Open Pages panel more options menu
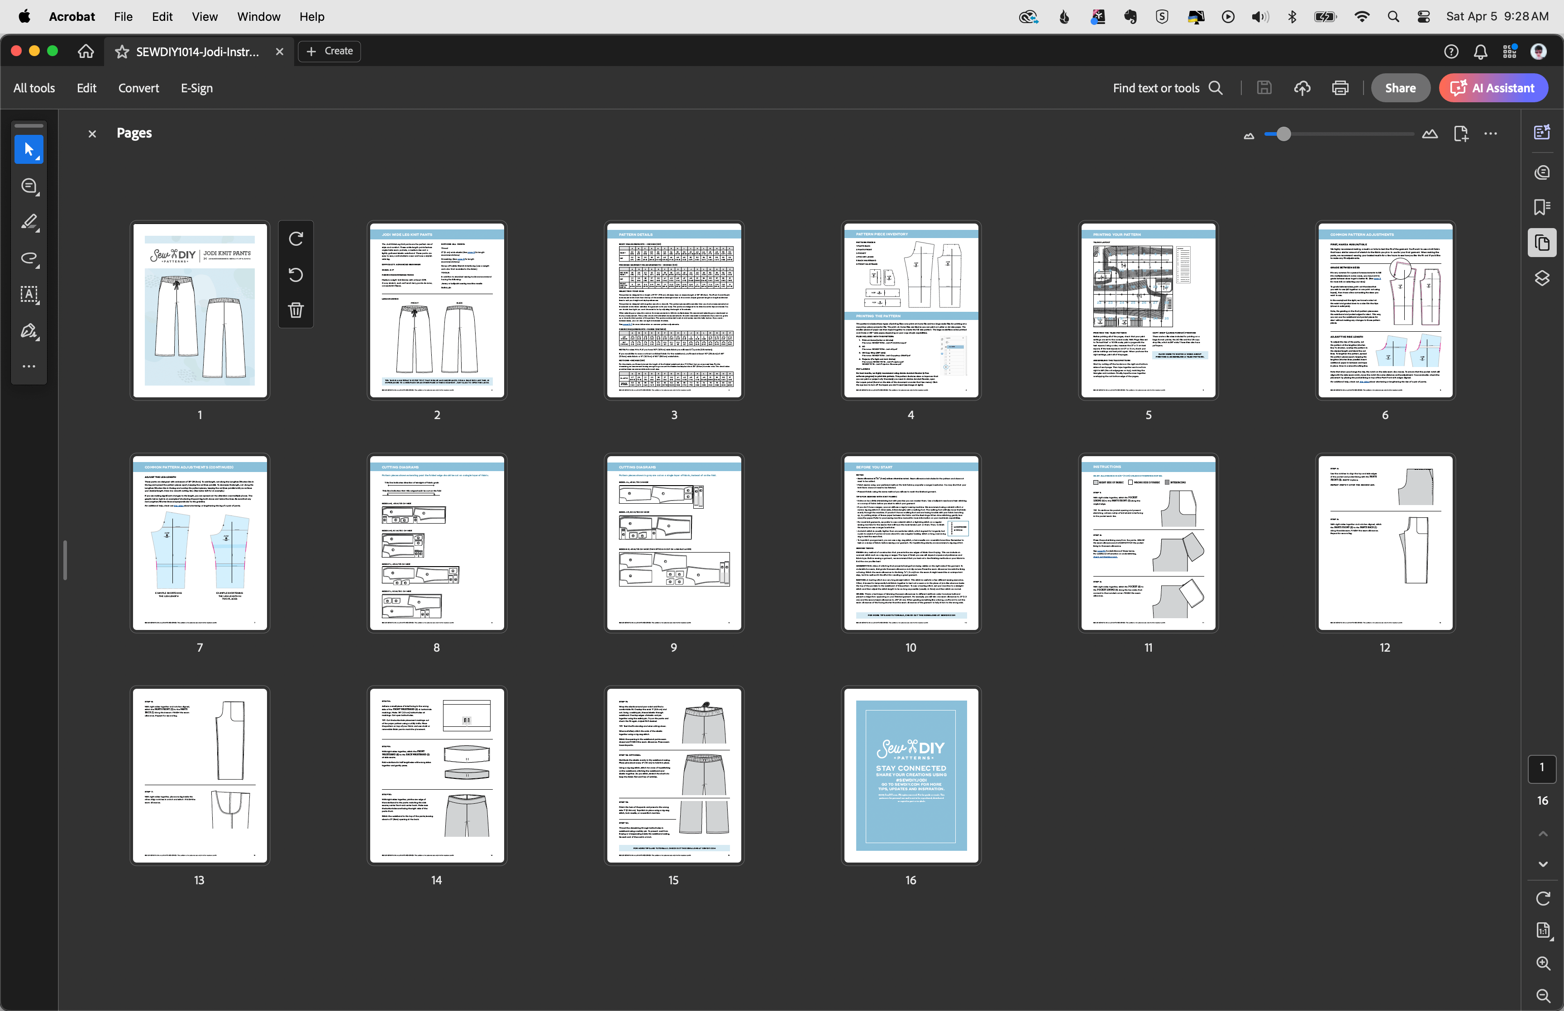 (1491, 134)
